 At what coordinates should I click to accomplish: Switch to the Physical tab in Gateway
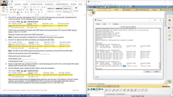98,24
